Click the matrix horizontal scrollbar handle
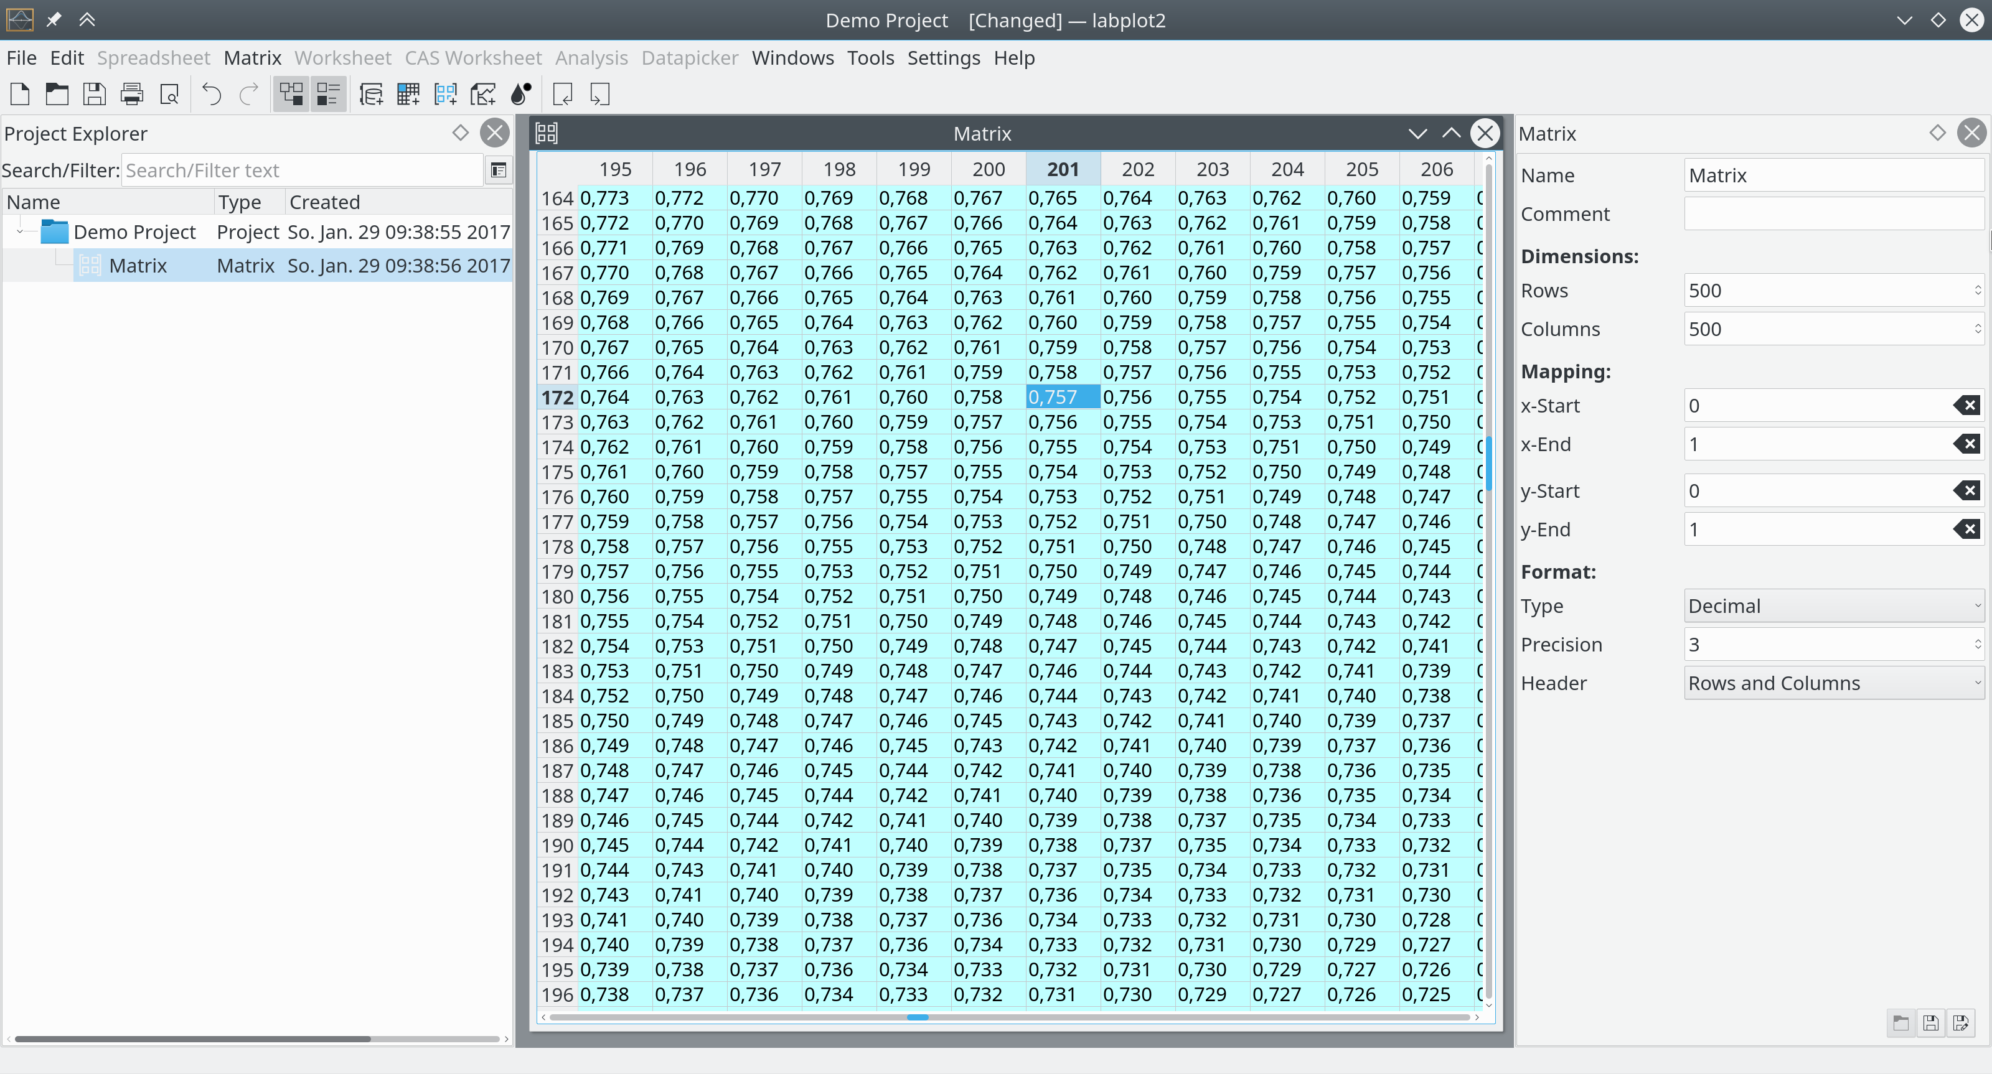This screenshot has width=1992, height=1074. (917, 1017)
